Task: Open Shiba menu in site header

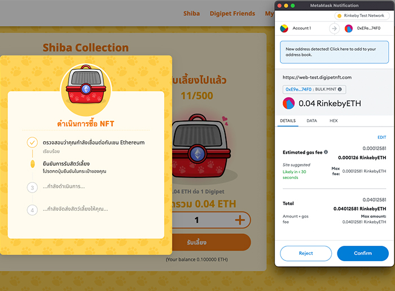Action: pyautogui.click(x=191, y=14)
